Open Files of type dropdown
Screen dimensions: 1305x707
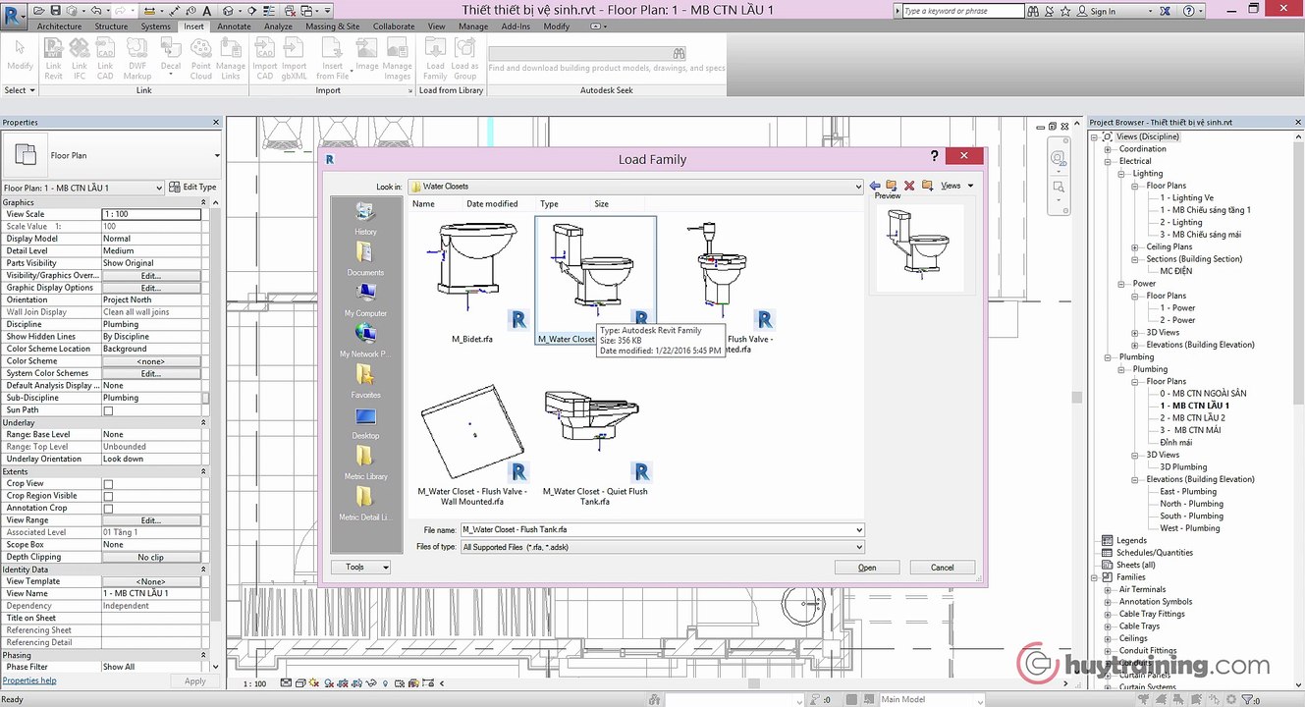click(x=859, y=547)
